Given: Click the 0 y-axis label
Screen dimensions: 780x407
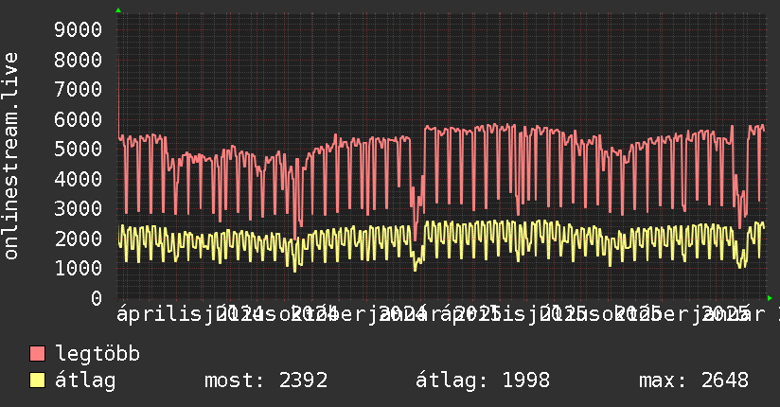Looking at the screenshot, I should (x=97, y=298).
